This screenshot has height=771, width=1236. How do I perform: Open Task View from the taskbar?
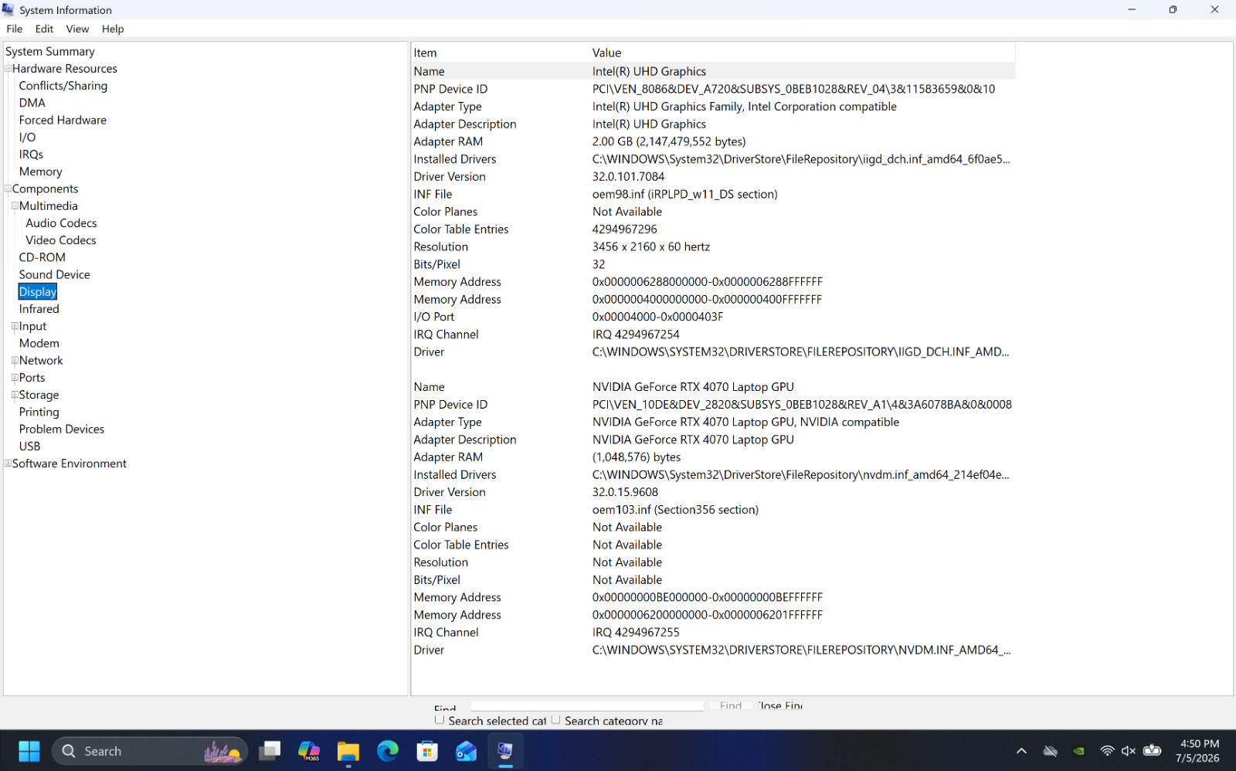click(270, 751)
